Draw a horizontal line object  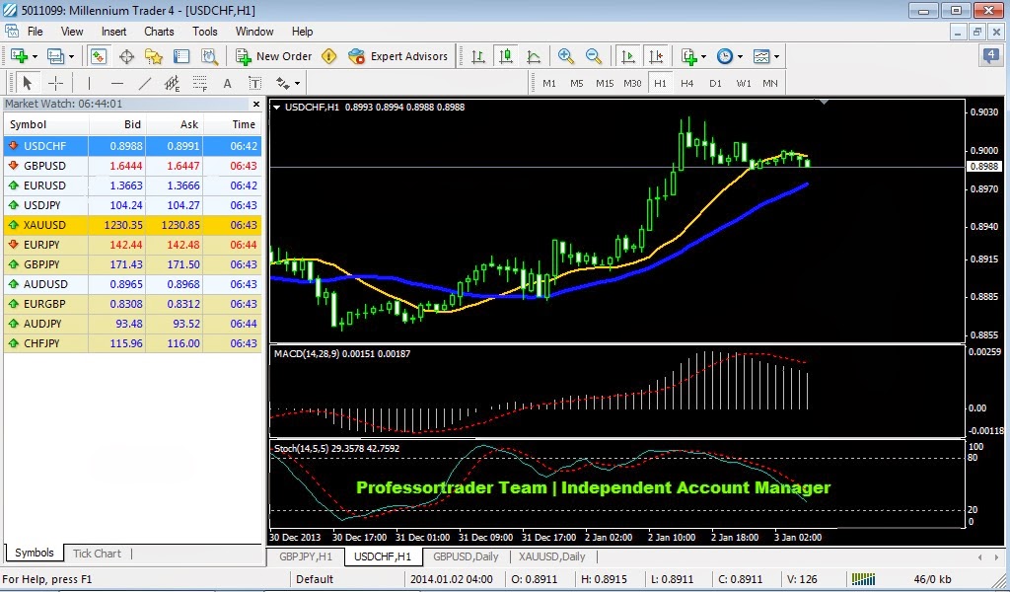[x=116, y=83]
